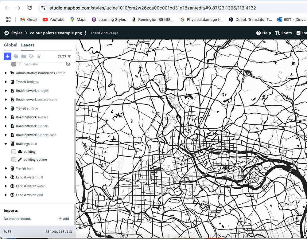This screenshot has height=239, width=307.
Task: Expand the Land & water water layer
Action: 6,186
